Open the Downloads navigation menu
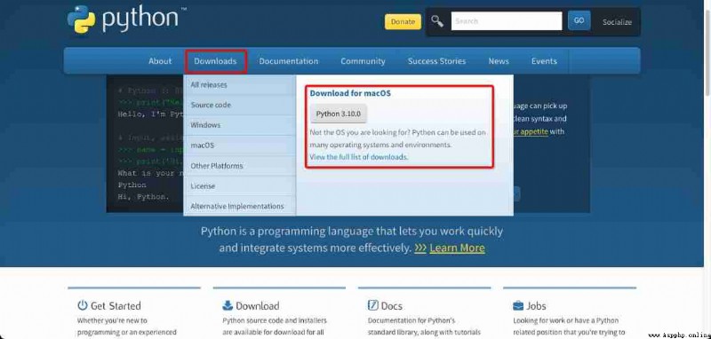Screen dimensions: 711x339 [215, 61]
